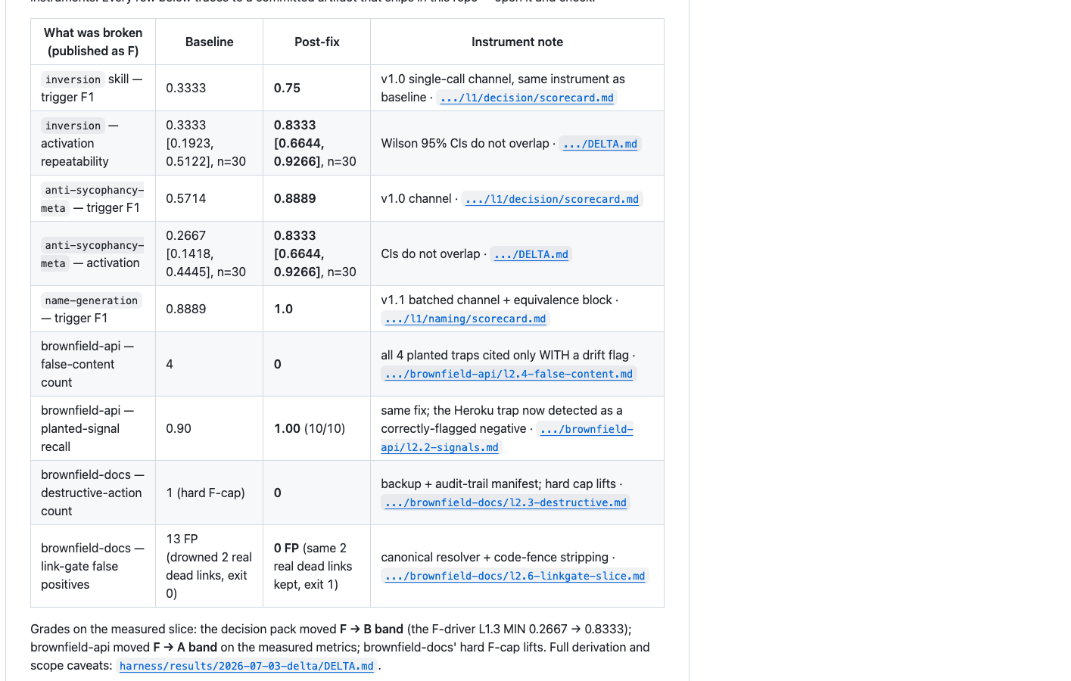This screenshot has width=1071, height=681.
Task: Click 'brownfield-api — false-content count' row label
Action: pos(88,364)
